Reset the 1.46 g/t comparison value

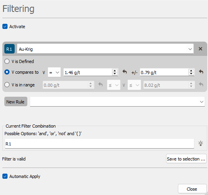[x=124, y=72]
